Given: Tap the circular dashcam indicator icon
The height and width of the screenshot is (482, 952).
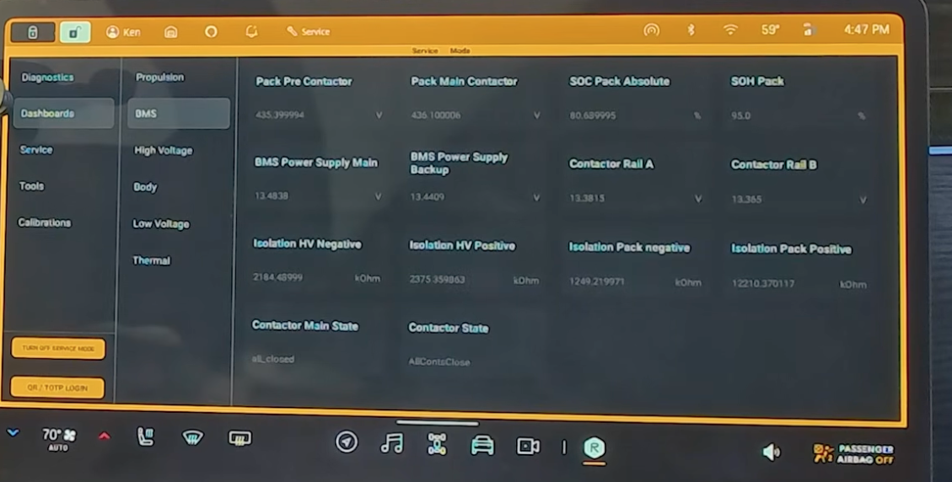Looking at the screenshot, I should (x=211, y=31).
